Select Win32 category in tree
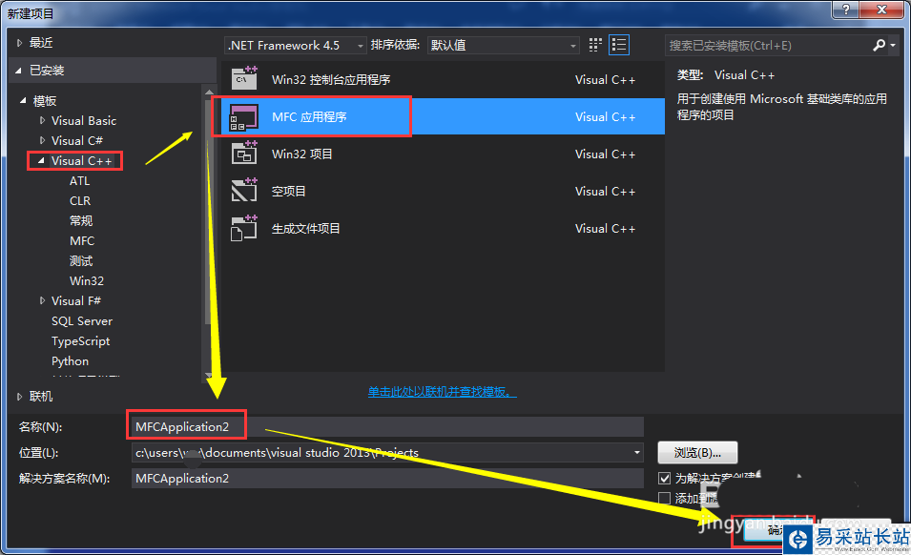 (x=87, y=281)
